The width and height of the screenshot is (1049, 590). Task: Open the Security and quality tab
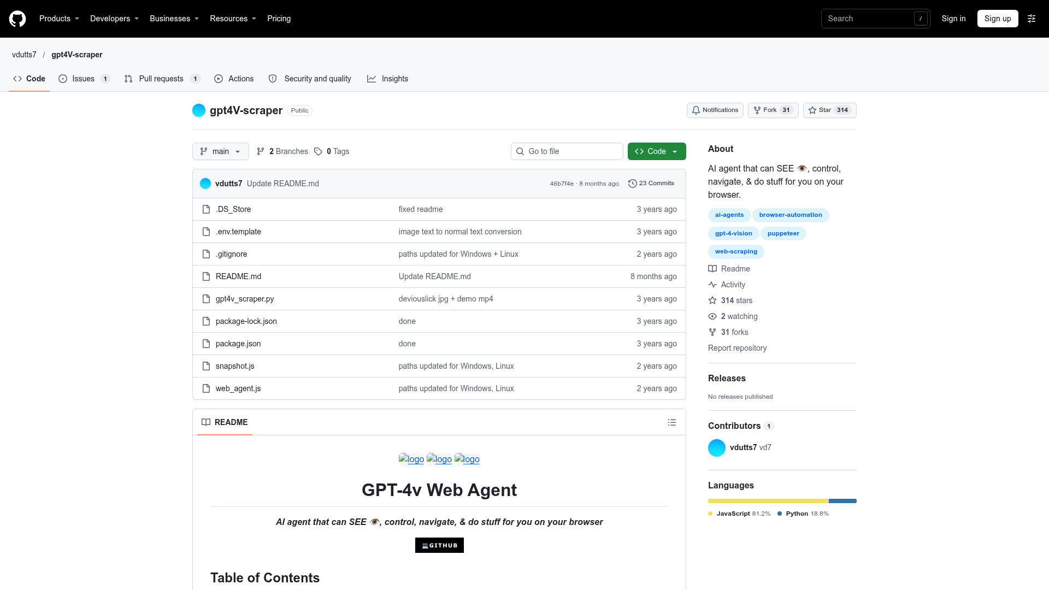tap(310, 79)
